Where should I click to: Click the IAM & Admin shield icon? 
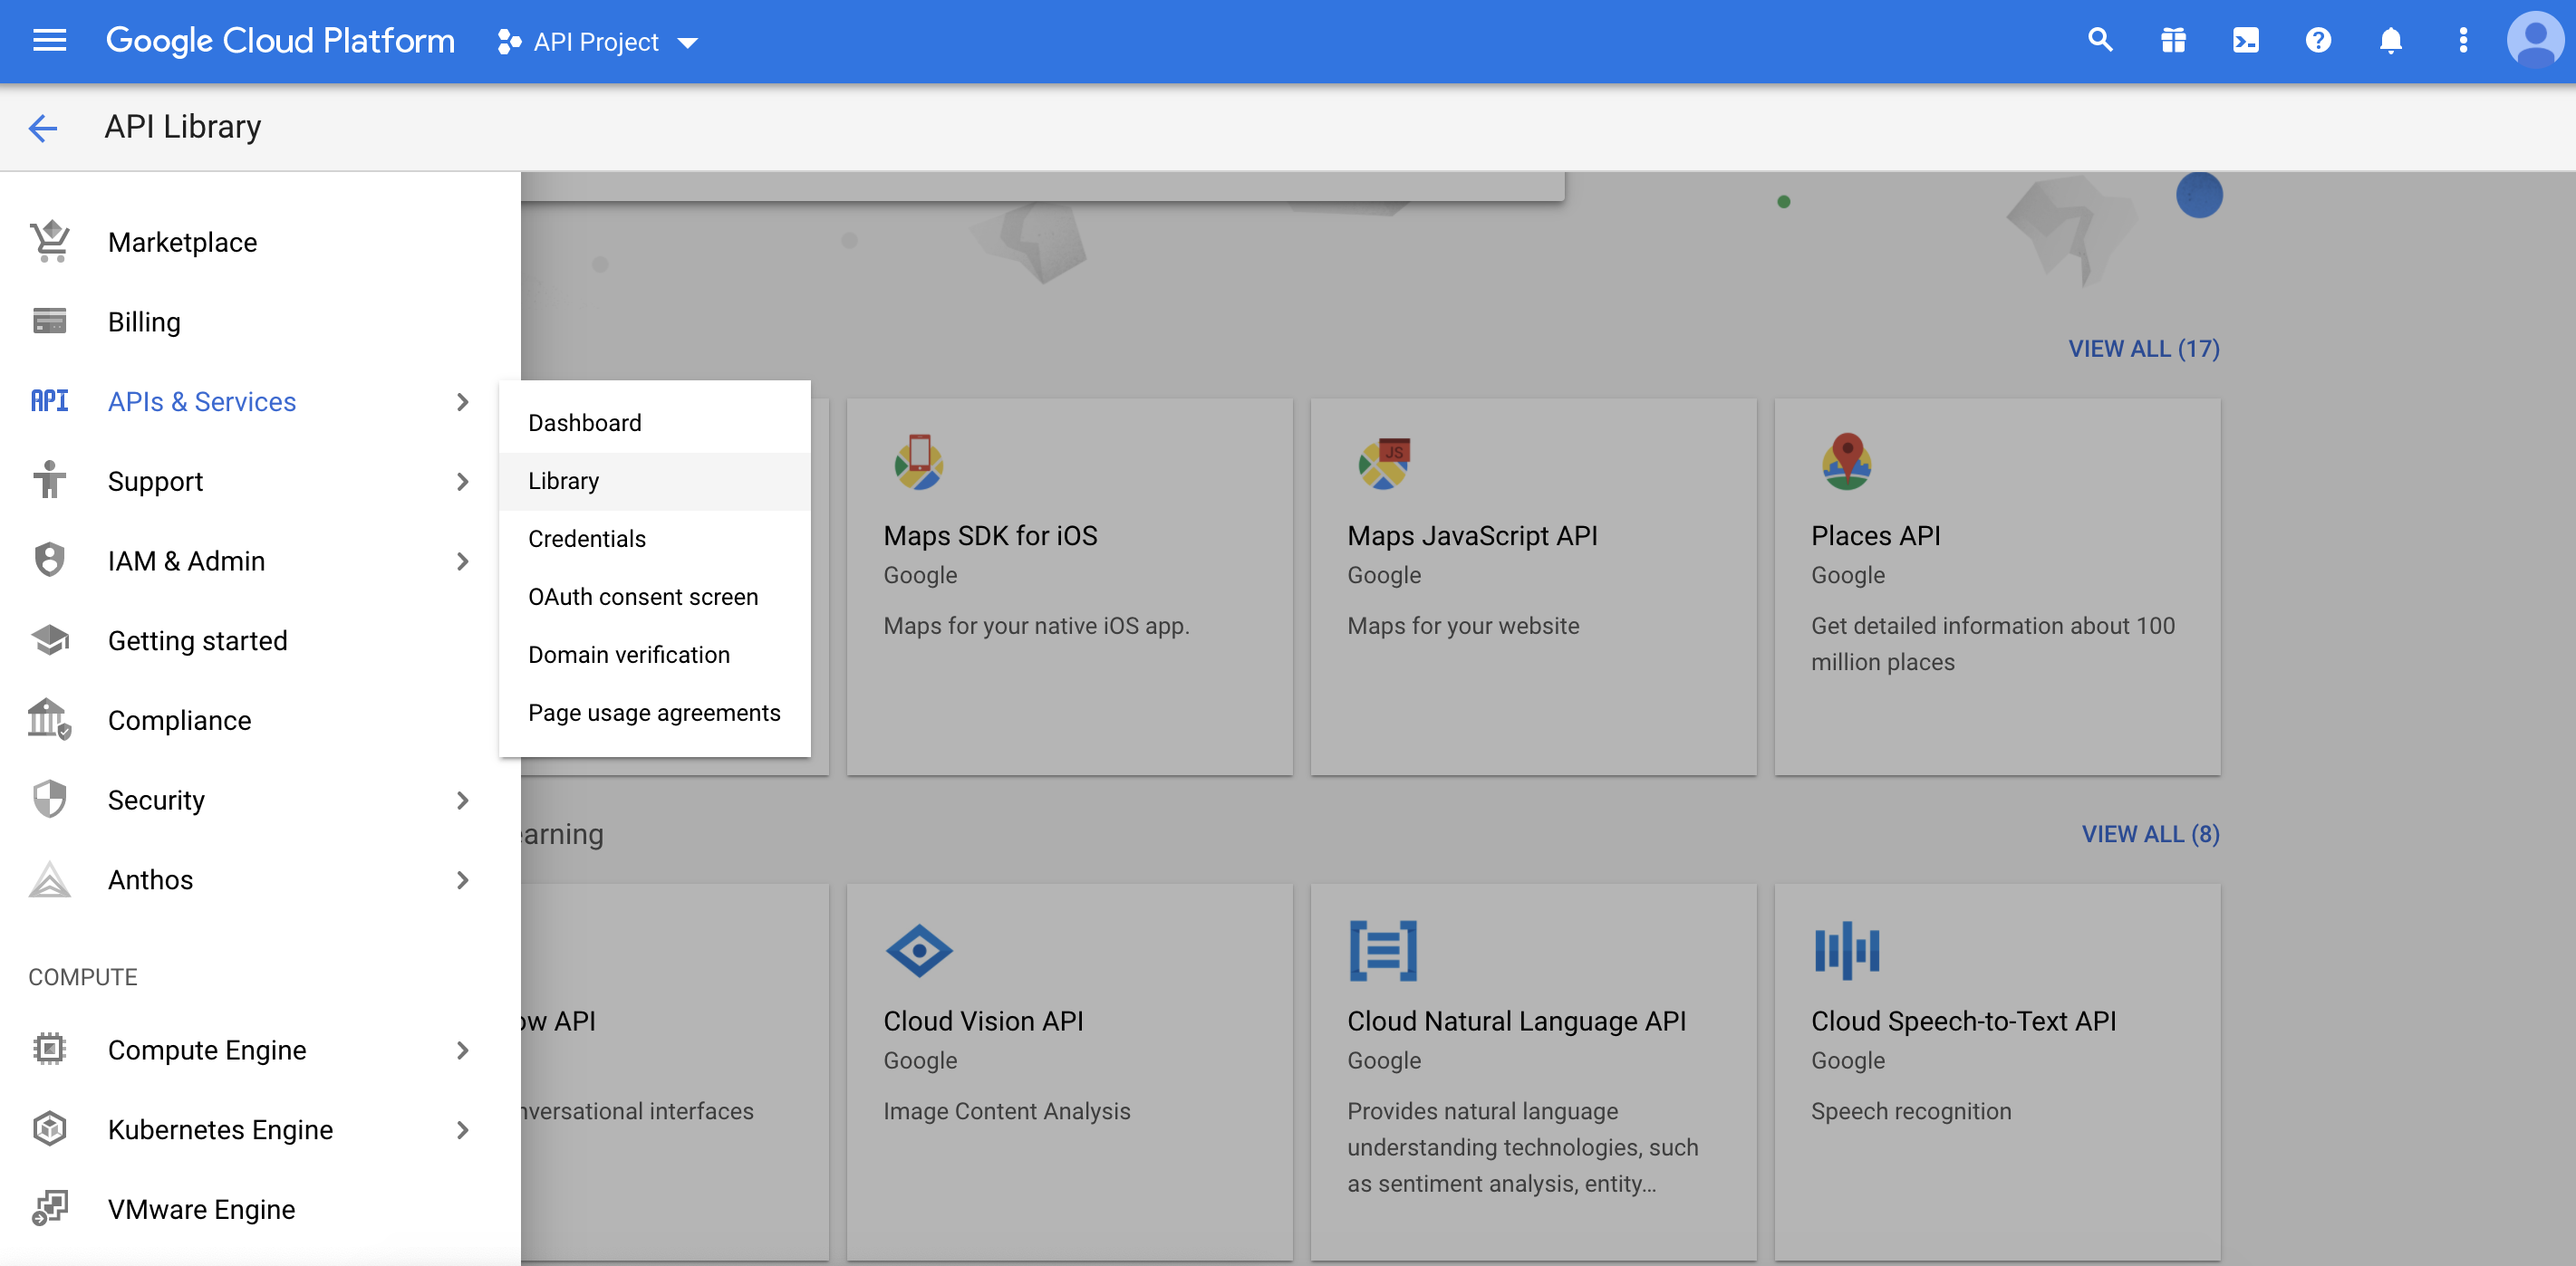pyautogui.click(x=50, y=561)
